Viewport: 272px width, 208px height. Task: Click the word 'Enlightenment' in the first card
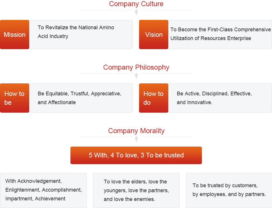point(22,190)
